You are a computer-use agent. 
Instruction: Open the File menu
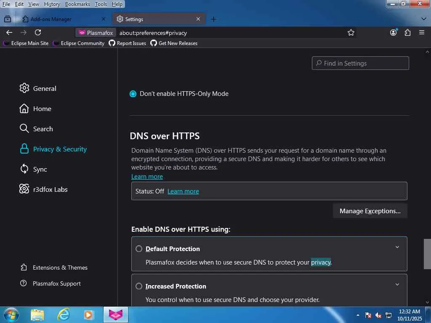[x=6, y=4]
